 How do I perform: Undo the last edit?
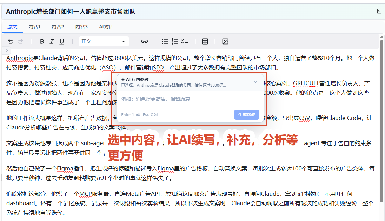pos(11,41)
